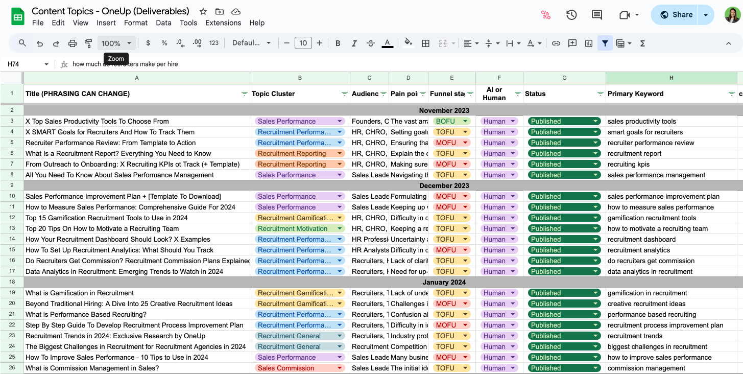The width and height of the screenshot is (743, 374).
Task: Insert link using chain icon
Action: pyautogui.click(x=556, y=43)
